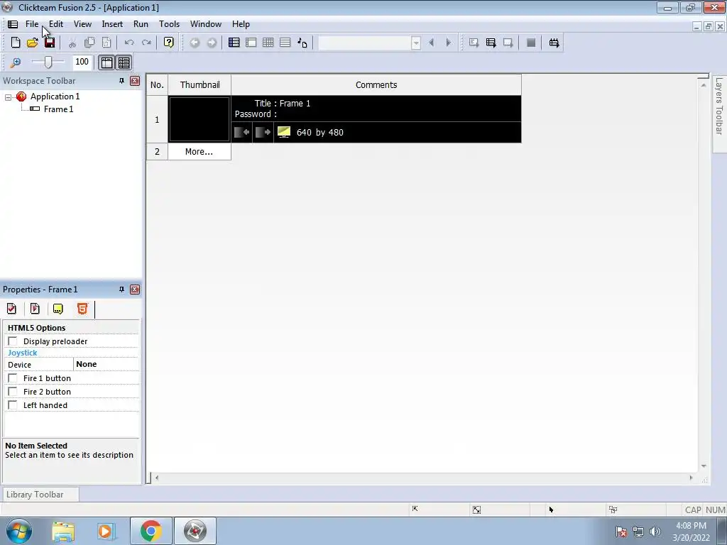Click the red Save disk icon
The image size is (727, 545).
click(x=50, y=43)
